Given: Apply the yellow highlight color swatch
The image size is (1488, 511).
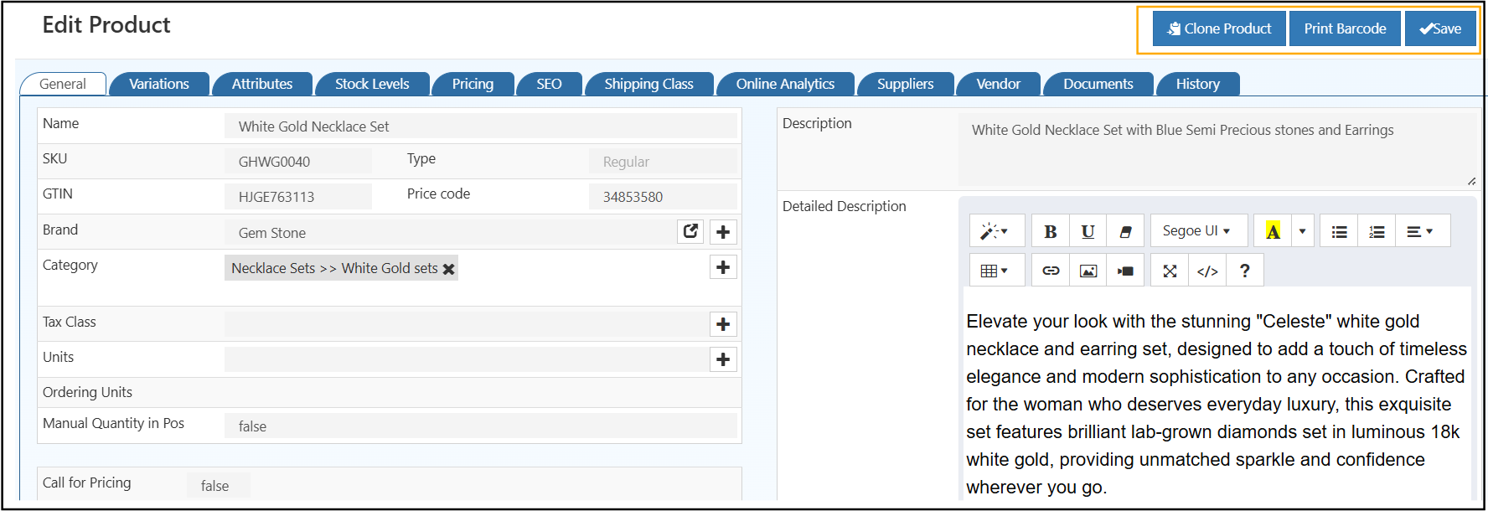Looking at the screenshot, I should pyautogui.click(x=1273, y=231).
